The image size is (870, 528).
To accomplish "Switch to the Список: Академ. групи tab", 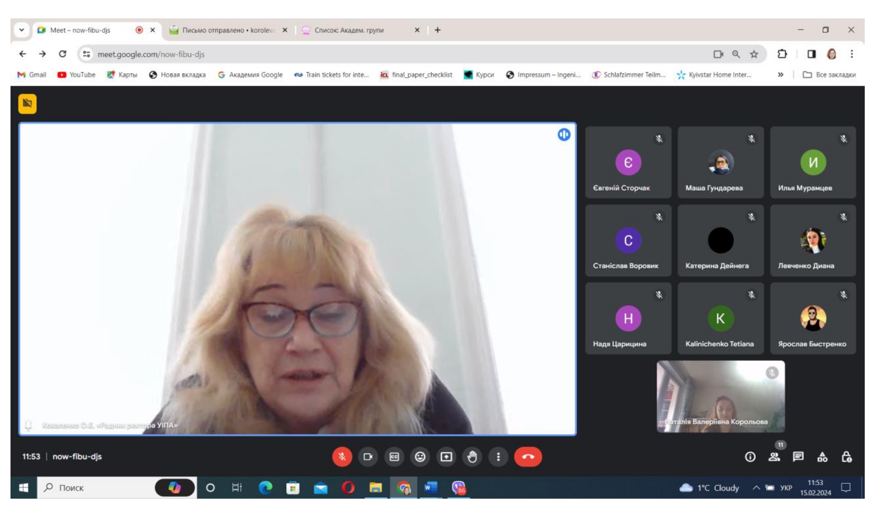I will 349,30.
